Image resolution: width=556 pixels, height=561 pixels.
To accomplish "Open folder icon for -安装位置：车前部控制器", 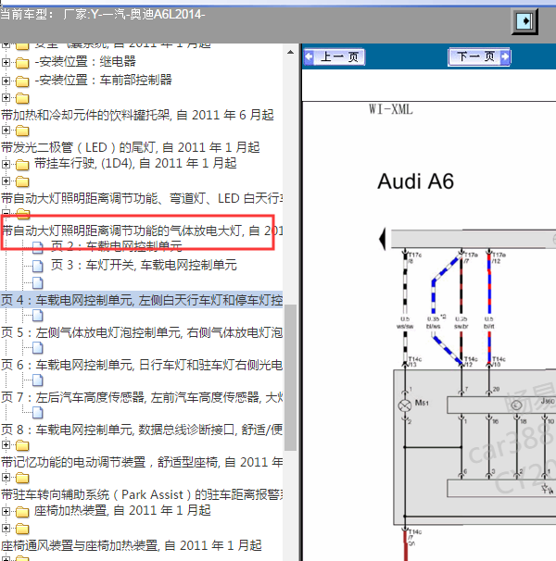I will pyautogui.click(x=22, y=81).
